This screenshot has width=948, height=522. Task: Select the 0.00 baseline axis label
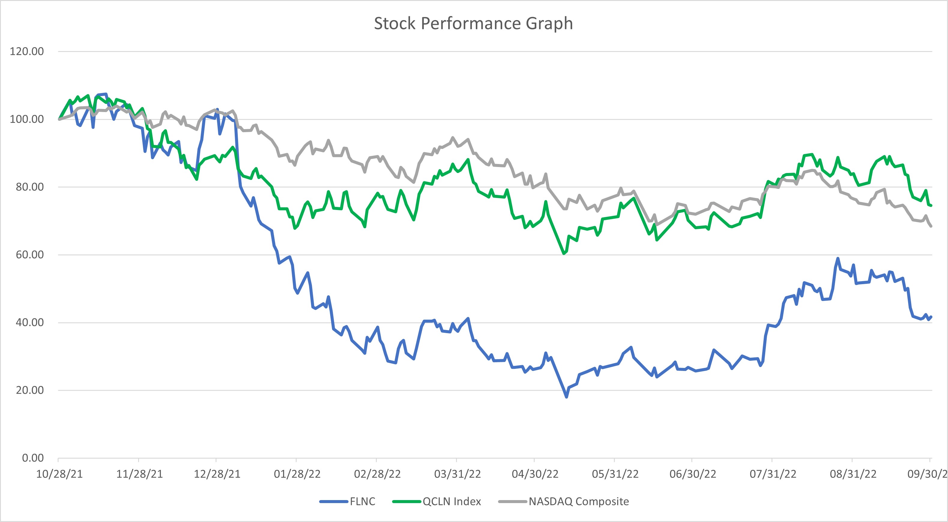[33, 458]
